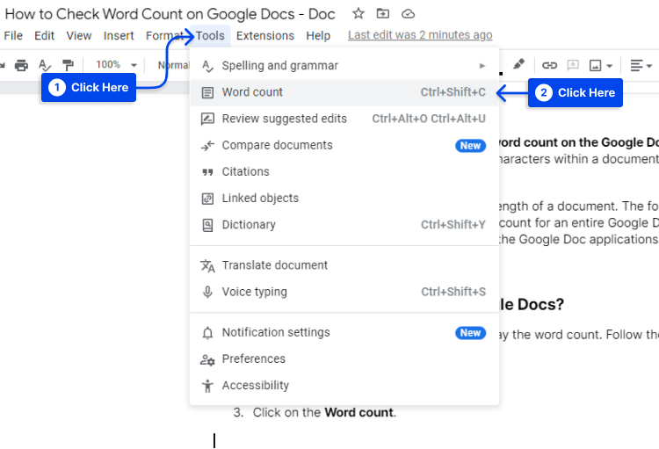Add a comment via toolbar icon
The width and height of the screenshot is (659, 449).
point(573,65)
